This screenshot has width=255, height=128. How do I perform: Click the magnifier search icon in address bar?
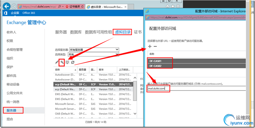coord(59,7)
